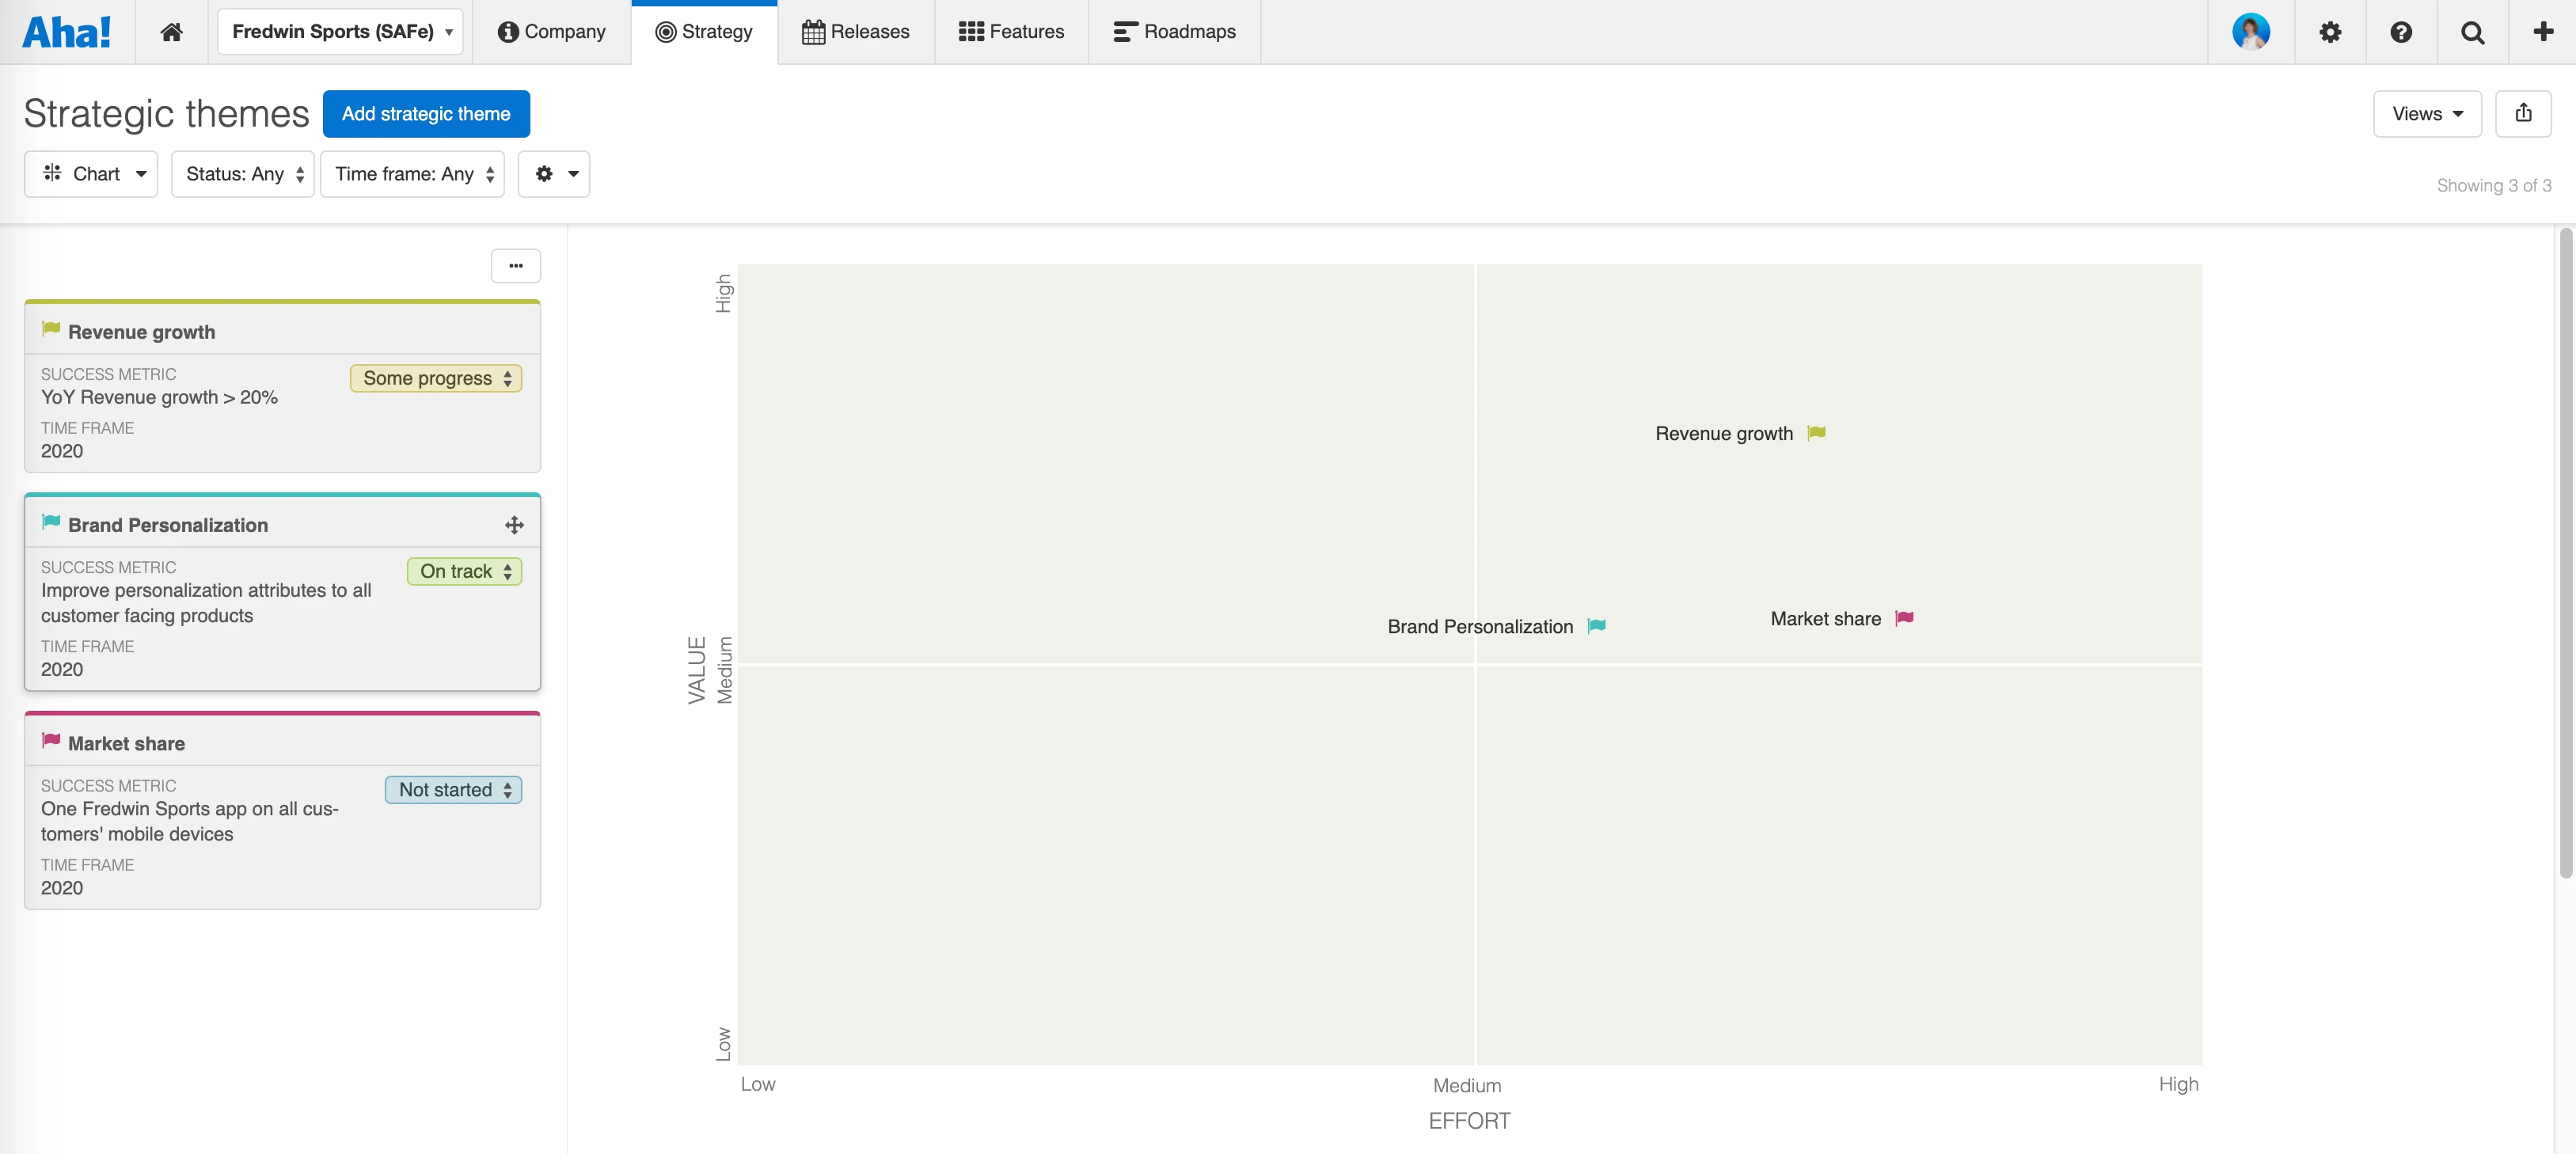This screenshot has width=2576, height=1154.
Task: Click the home icon in navbar
Action: pos(171,32)
